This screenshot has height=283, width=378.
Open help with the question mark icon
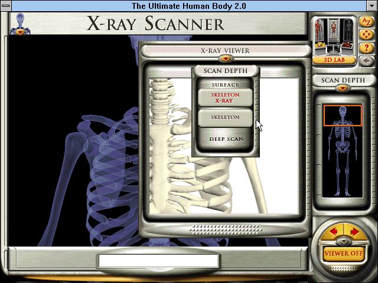(x=366, y=48)
